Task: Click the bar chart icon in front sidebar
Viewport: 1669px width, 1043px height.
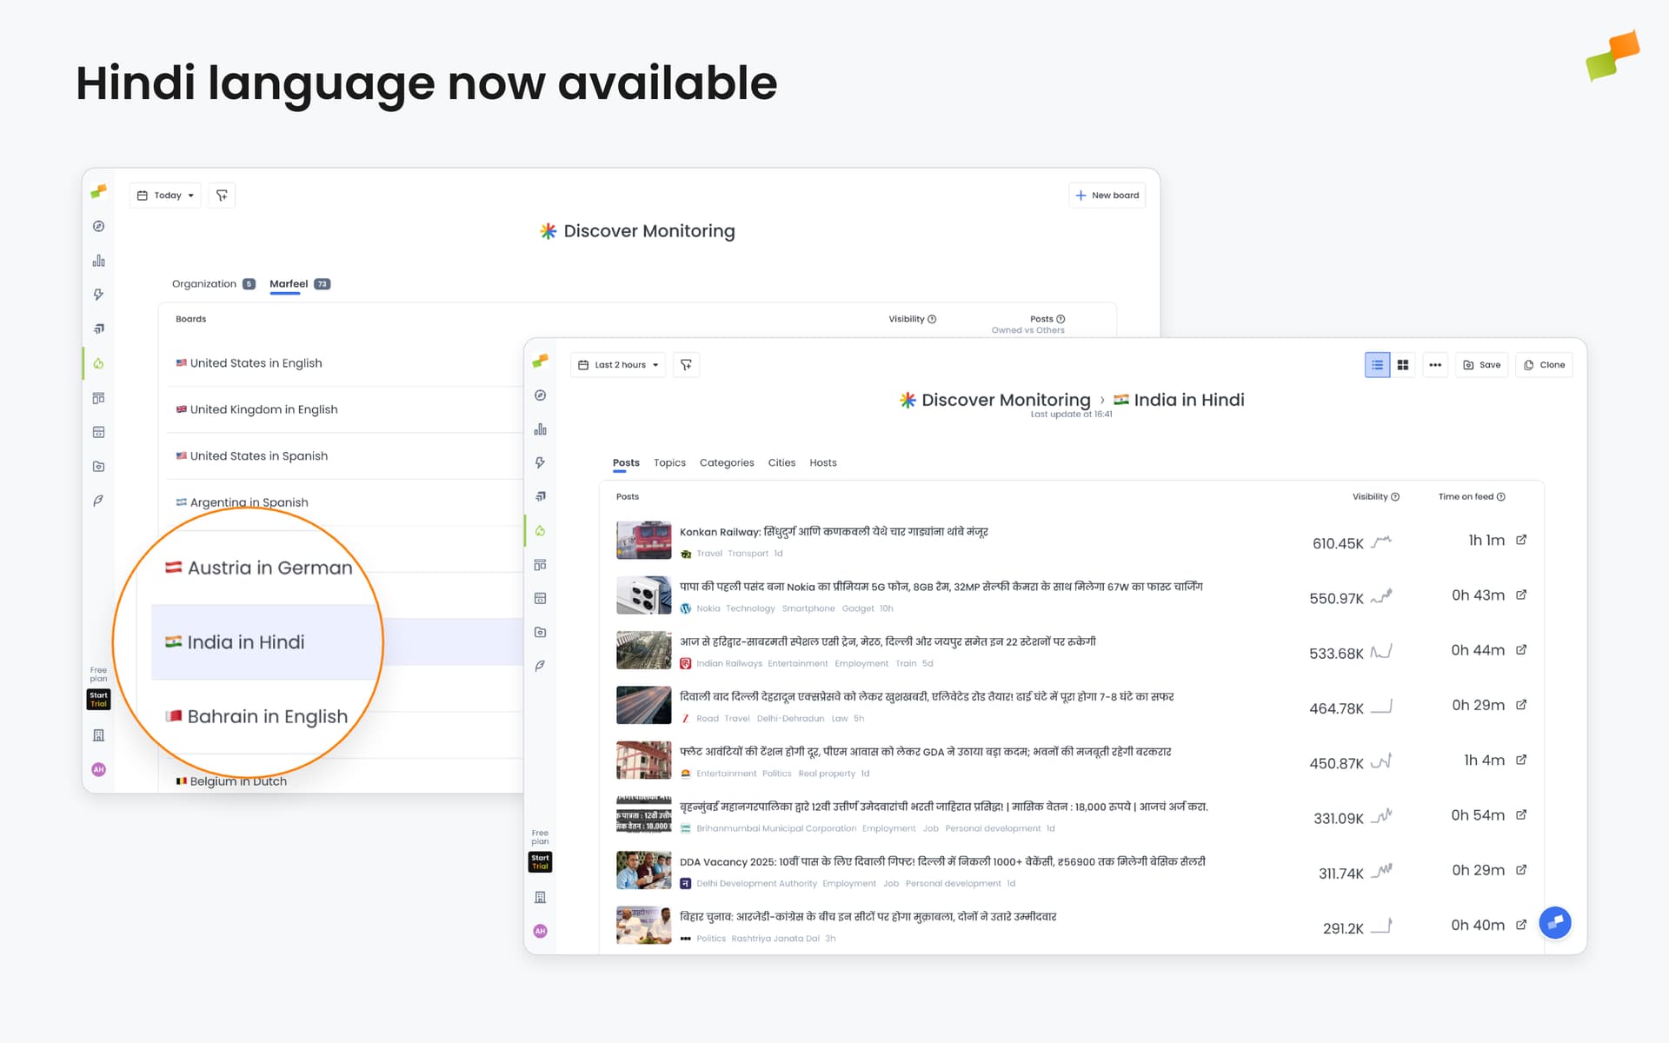Action: point(540,429)
